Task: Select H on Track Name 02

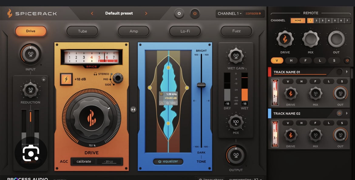Action: tap(301, 123)
